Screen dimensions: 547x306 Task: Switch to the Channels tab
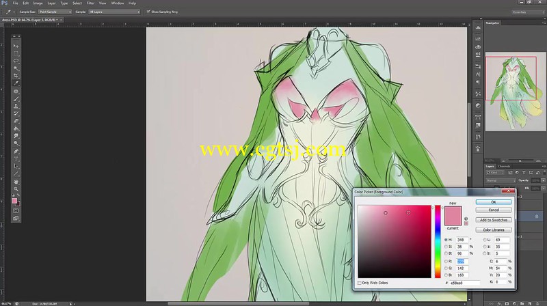point(504,166)
